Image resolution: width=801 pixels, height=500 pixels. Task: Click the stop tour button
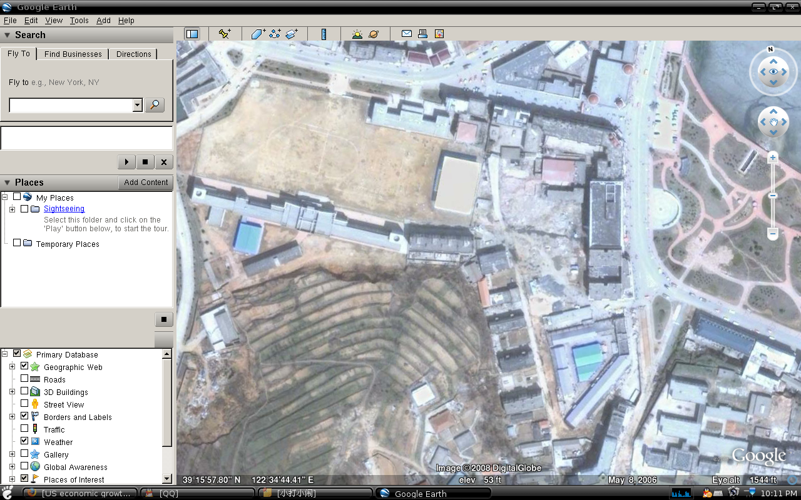pyautogui.click(x=145, y=162)
